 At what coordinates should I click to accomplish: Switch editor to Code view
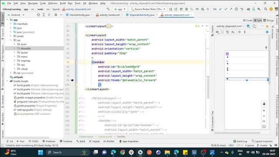(x=248, y=20)
